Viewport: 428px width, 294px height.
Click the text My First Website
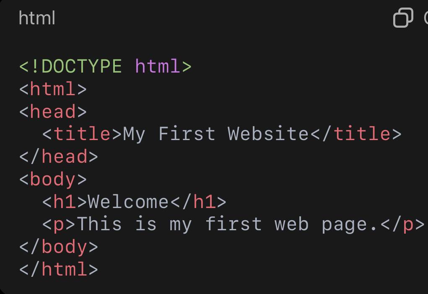pos(216,134)
